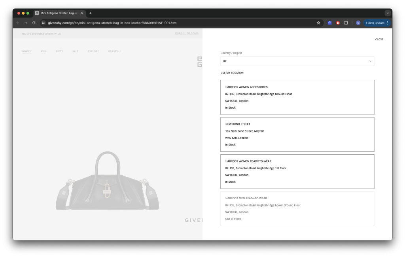The image size is (405, 257).
Task: Click USE MY LOCATION link
Action: 232,73
